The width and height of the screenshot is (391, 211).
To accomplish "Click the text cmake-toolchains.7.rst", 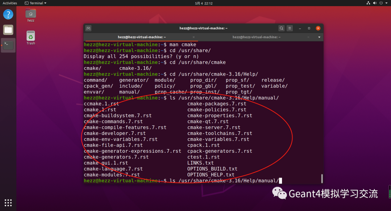I will click(x=220, y=134).
